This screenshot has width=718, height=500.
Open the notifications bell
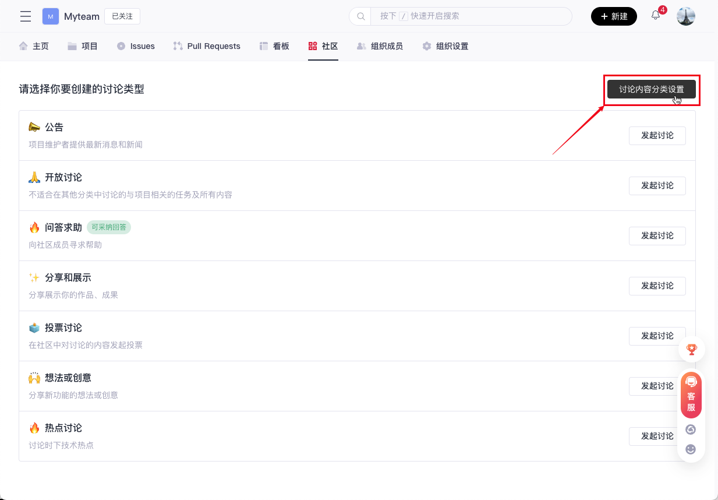(x=656, y=16)
